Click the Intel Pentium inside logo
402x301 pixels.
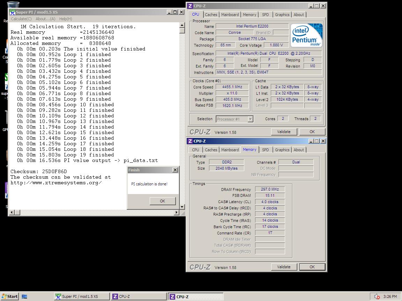click(x=306, y=35)
